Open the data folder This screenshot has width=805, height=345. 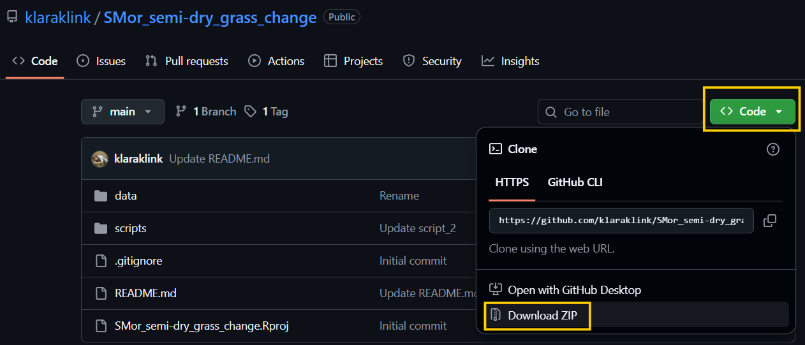click(x=126, y=196)
